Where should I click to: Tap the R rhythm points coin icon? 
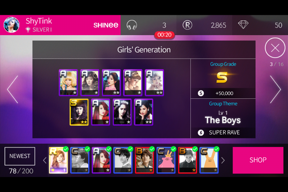[187, 25]
